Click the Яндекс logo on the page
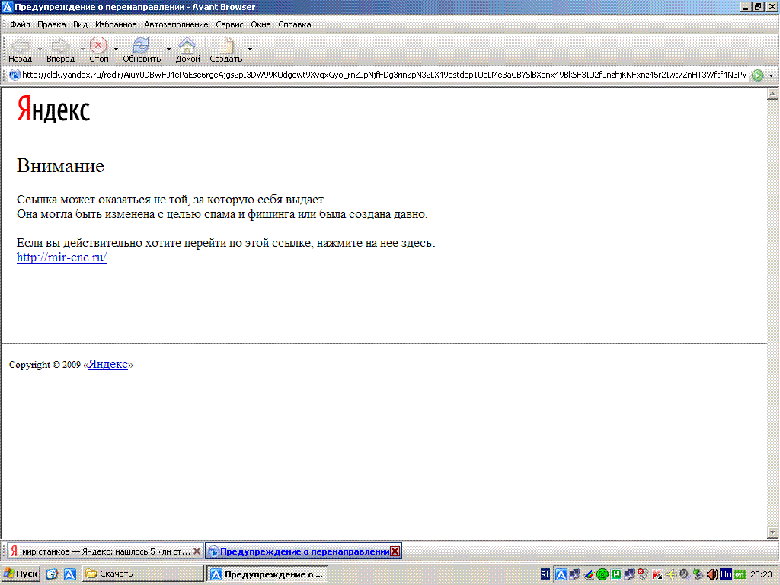Viewport: 780px width, 585px height. click(53, 109)
